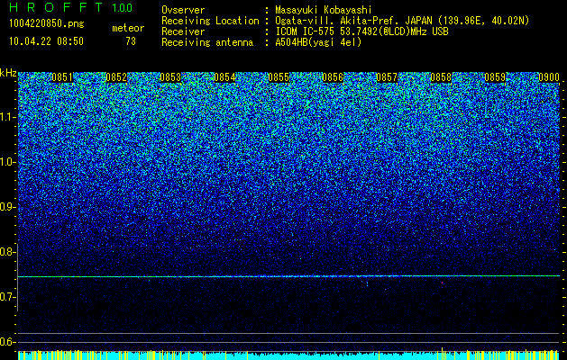Click the 0858 time marker
567x360 pixels.
pyautogui.click(x=441, y=77)
